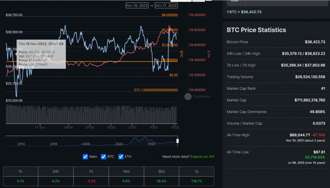
Task: Disable the ETH series checkbox
Action: pos(121,157)
